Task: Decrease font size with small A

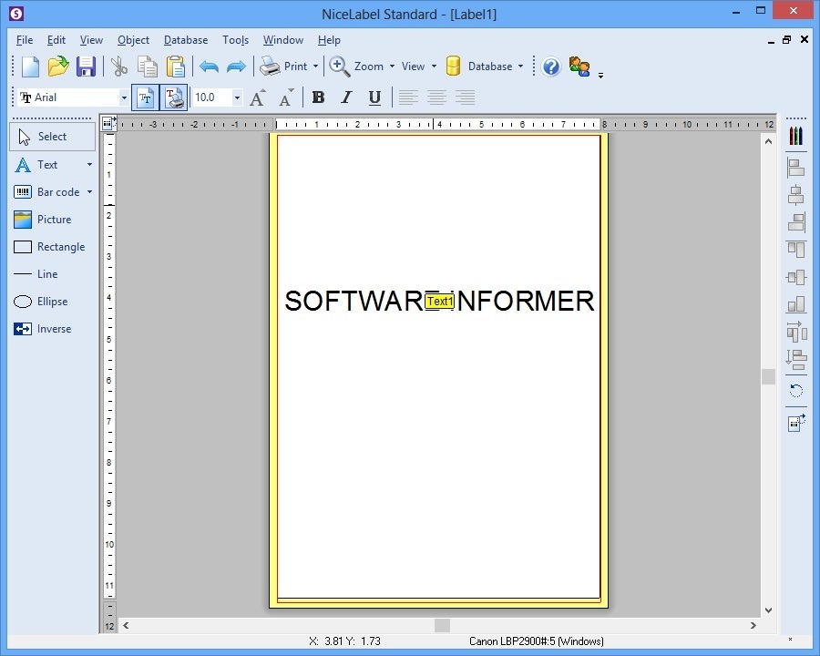Action: 286,97
